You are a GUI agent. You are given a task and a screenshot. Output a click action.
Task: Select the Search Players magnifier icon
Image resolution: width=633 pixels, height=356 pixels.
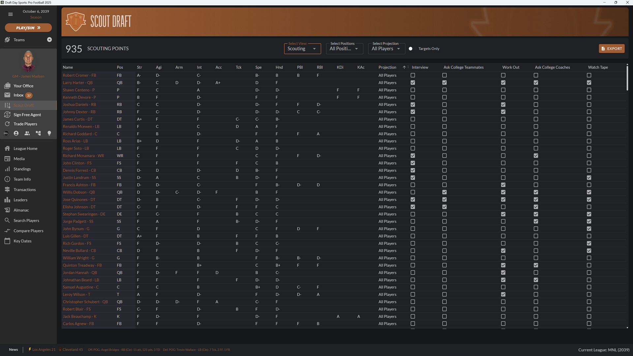pos(7,220)
